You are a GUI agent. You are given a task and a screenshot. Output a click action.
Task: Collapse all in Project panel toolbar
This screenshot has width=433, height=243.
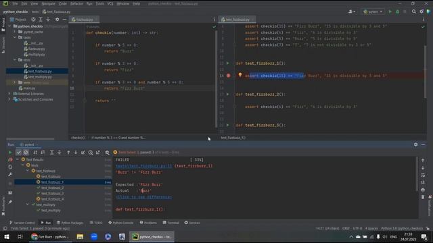pyautogui.click(x=48, y=20)
